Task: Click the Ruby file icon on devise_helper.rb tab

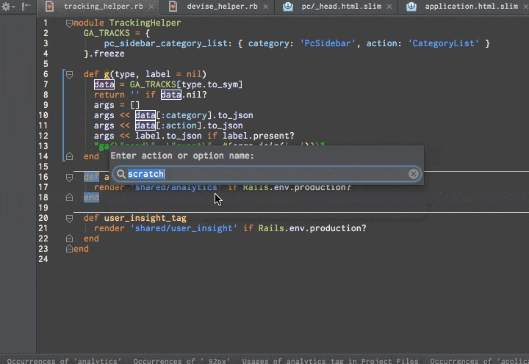Action: click(x=173, y=7)
